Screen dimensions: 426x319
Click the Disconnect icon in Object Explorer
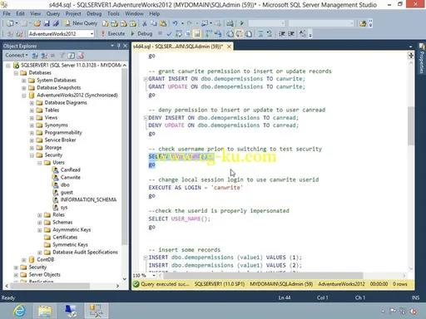click(44, 56)
